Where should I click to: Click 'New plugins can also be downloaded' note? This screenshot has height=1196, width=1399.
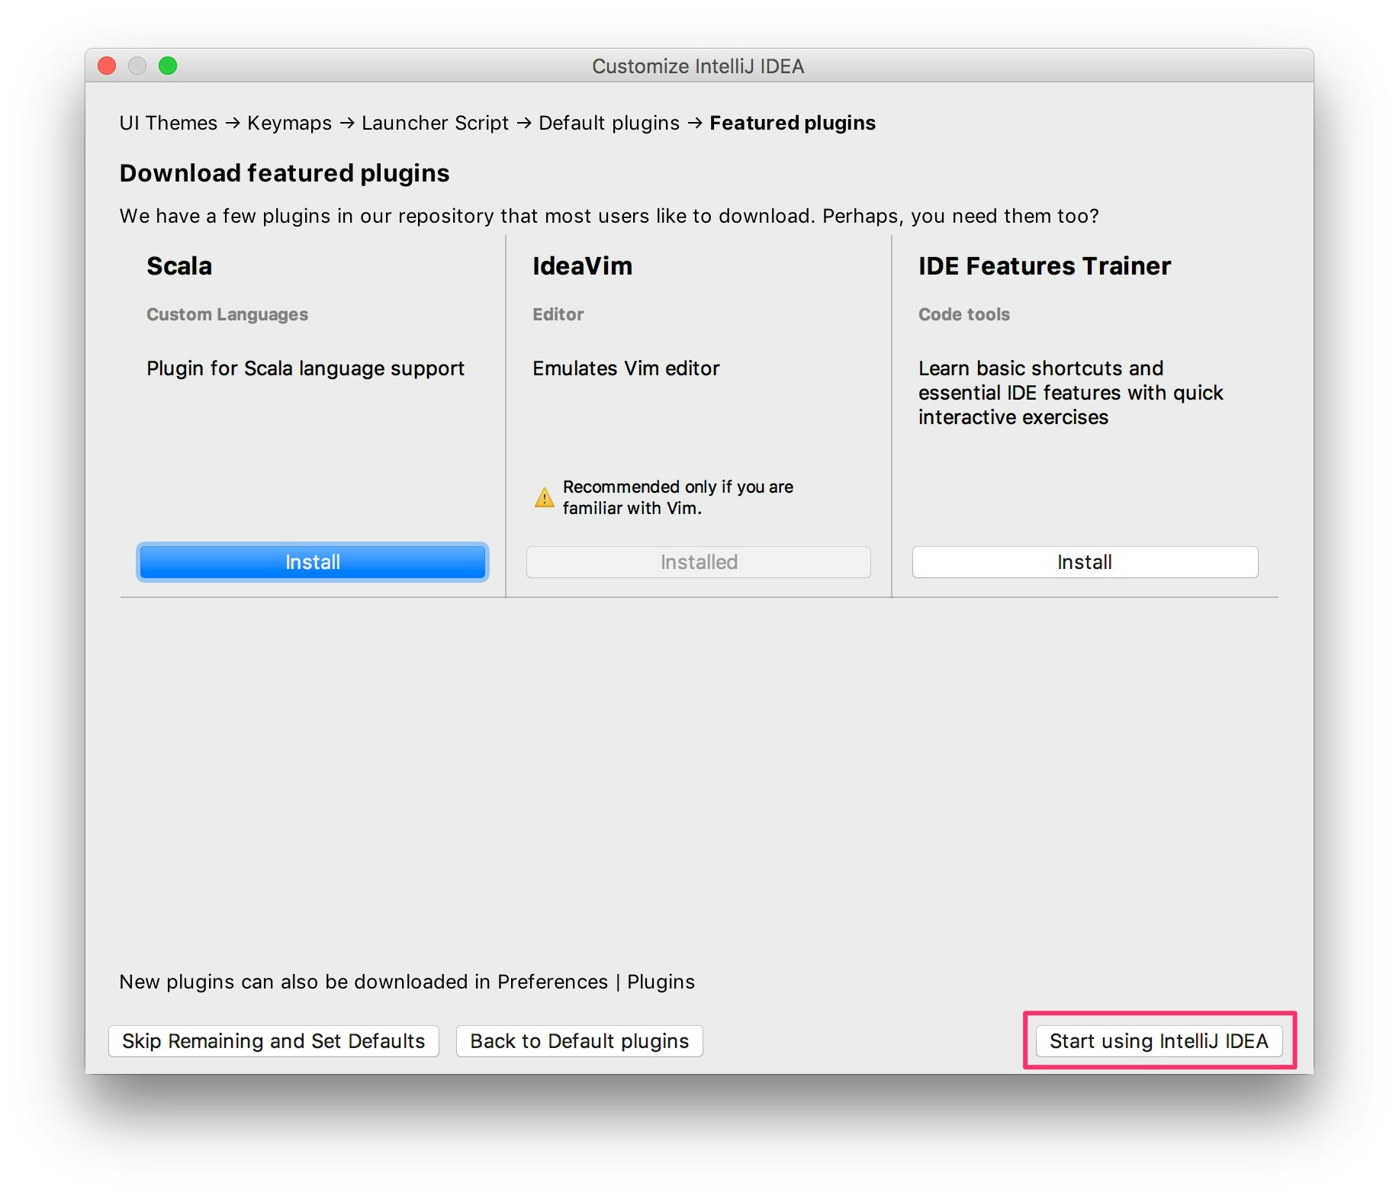click(407, 982)
